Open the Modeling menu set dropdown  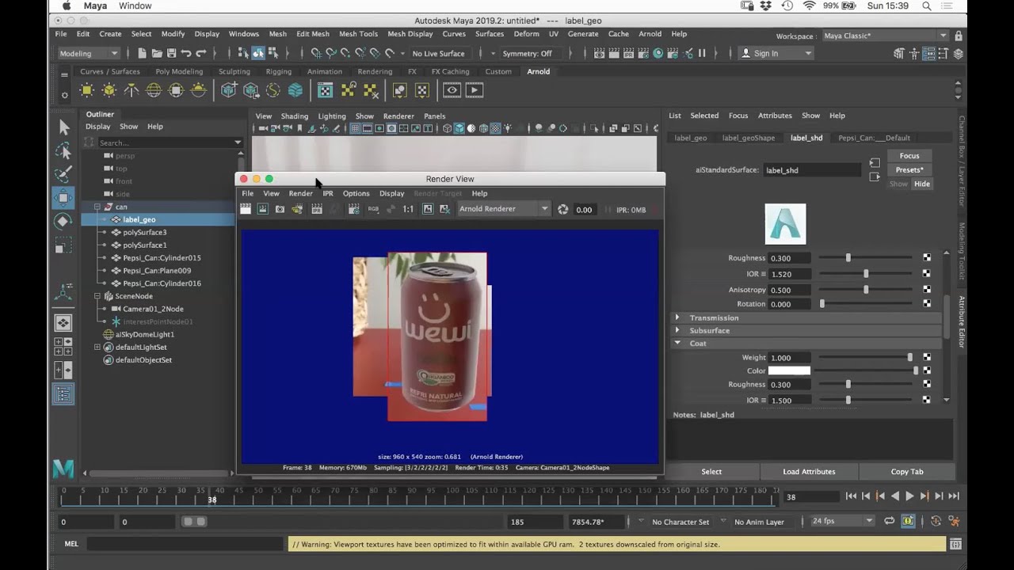88,53
